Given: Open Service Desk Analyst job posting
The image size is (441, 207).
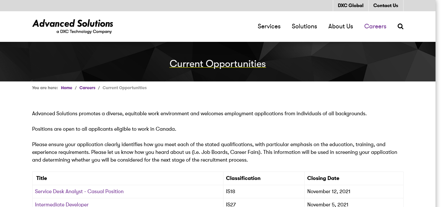Looking at the screenshot, I should tap(79, 192).
